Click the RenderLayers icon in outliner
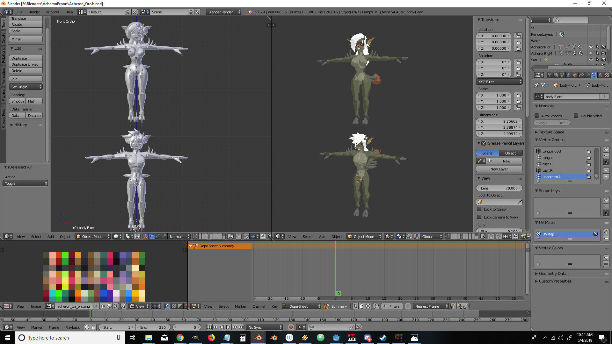This screenshot has width=612, height=344. 562,34
